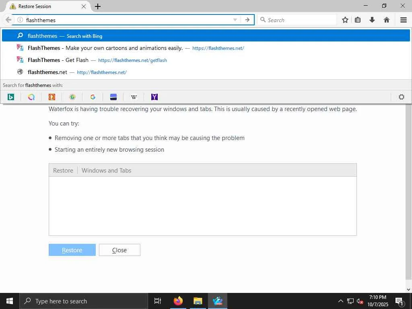Search with DuckDuckGo engine icon
The image size is (412, 309).
(52, 97)
